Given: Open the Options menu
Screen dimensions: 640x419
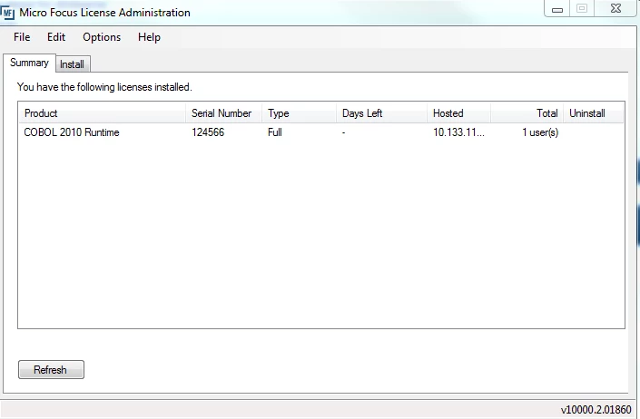Looking at the screenshot, I should coord(102,37).
